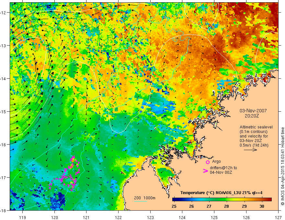Click the colorbar tick label '29'
The height and width of the screenshot is (220, 285).
point(244,206)
